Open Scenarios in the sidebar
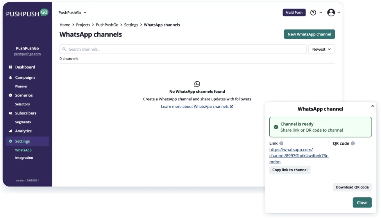This screenshot has width=381, height=218. pos(24,95)
